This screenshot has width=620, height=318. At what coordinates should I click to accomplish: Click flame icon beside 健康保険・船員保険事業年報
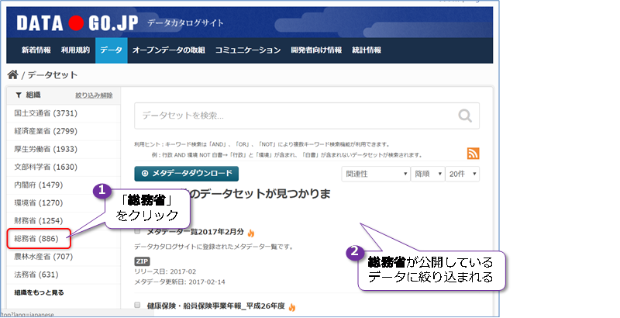292,307
